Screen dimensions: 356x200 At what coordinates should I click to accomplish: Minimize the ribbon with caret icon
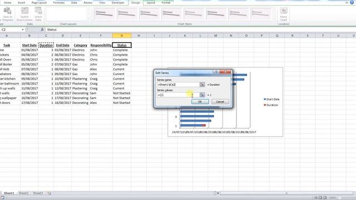347,2
